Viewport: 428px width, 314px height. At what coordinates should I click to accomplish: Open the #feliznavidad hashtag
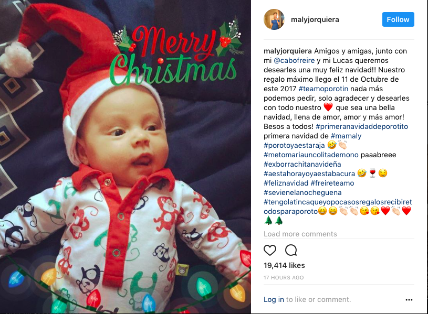[286, 183]
